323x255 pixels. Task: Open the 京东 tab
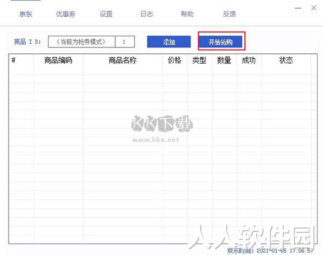coord(26,14)
